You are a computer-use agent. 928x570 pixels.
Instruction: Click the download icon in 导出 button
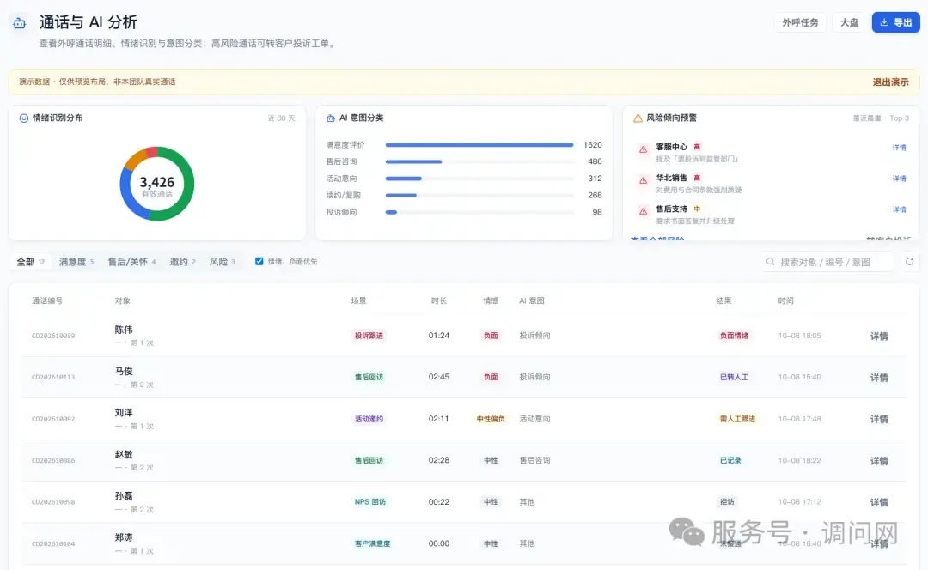pyautogui.click(x=884, y=22)
